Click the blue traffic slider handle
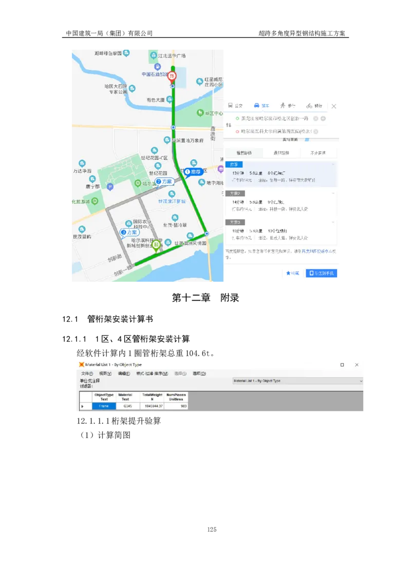Viewport: 411px width, 582px height. (307, 140)
